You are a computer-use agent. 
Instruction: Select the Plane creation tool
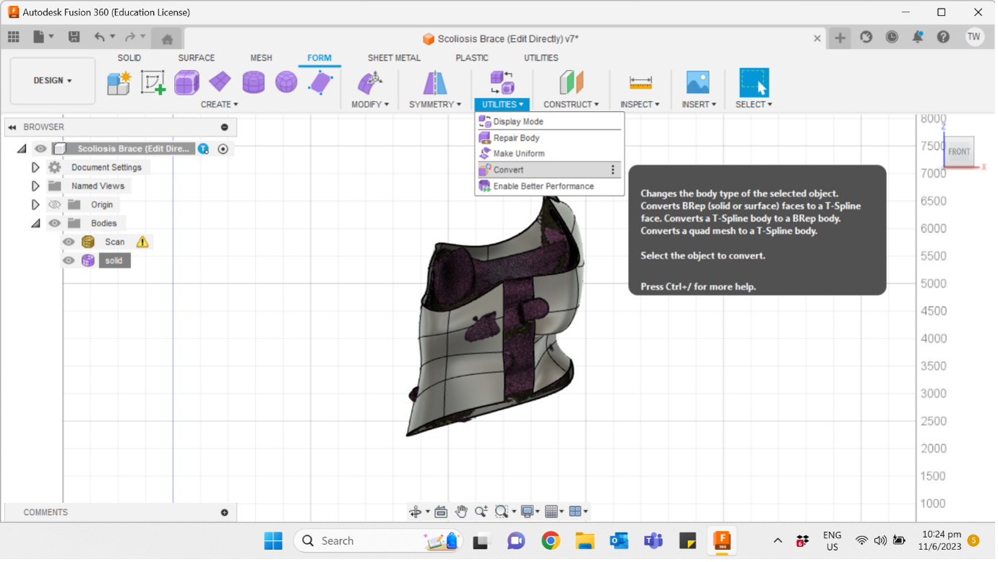tap(220, 82)
